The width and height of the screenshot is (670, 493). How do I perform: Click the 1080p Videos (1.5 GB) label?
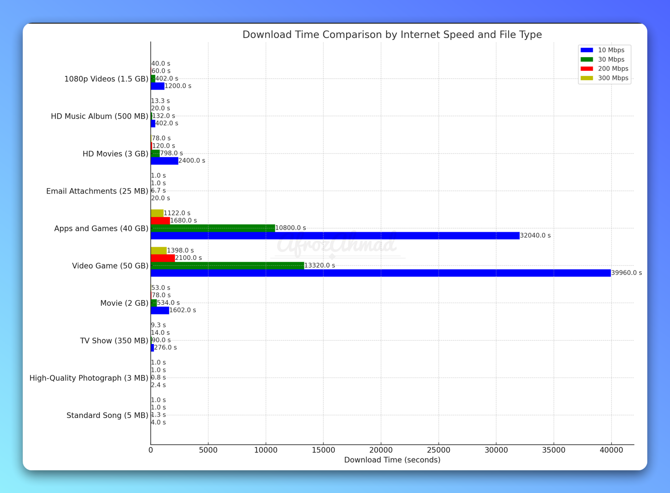tap(106, 79)
